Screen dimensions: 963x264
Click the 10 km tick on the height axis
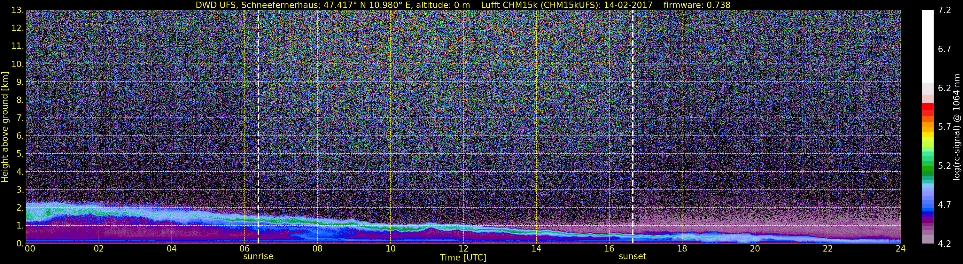point(17,64)
